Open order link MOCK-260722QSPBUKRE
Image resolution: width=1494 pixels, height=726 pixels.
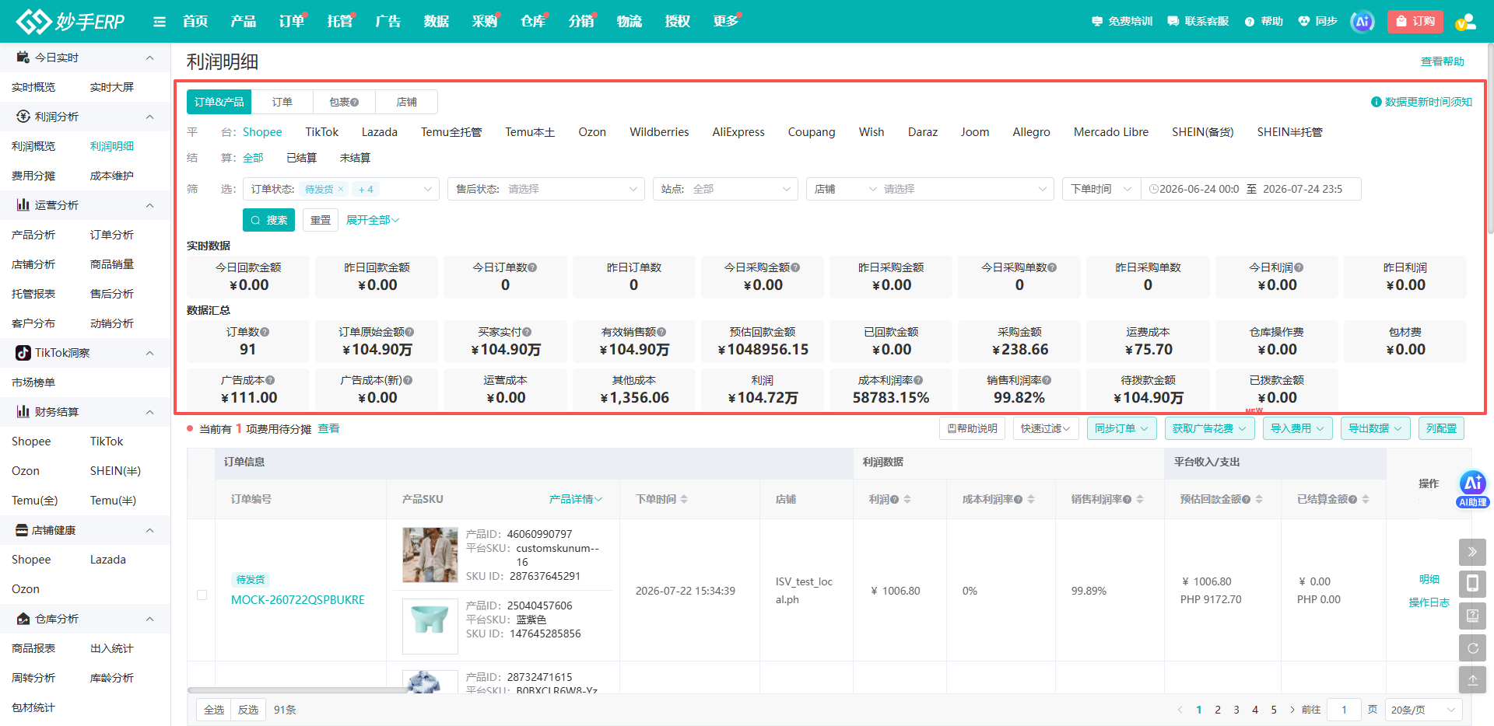pos(298,600)
